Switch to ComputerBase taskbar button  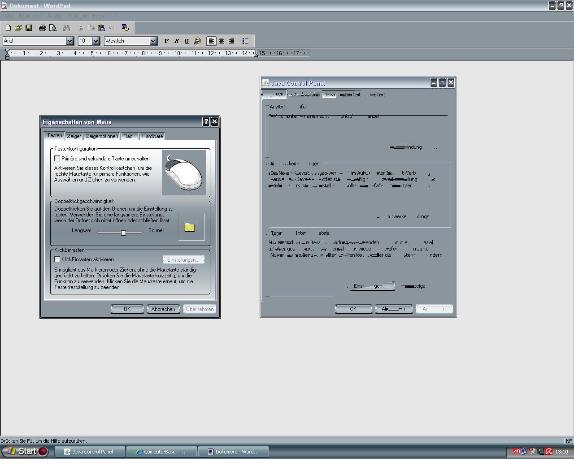pos(161,452)
